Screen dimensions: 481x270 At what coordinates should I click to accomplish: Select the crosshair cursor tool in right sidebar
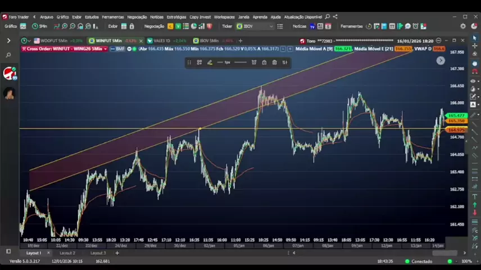(475, 46)
